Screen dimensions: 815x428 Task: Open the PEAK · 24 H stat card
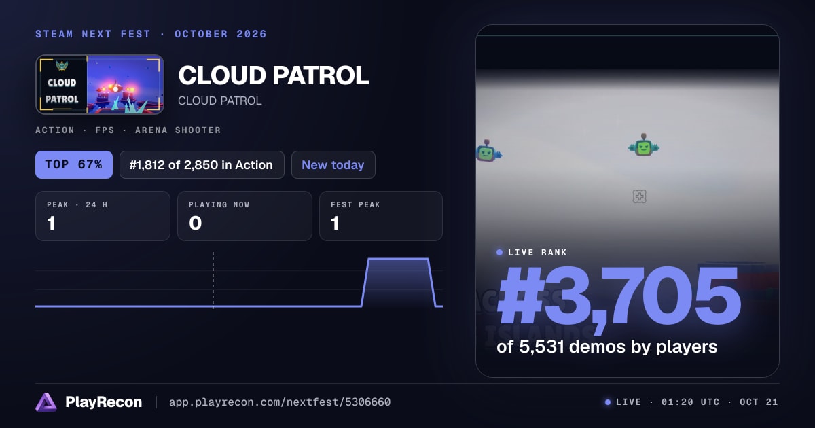[x=103, y=216]
